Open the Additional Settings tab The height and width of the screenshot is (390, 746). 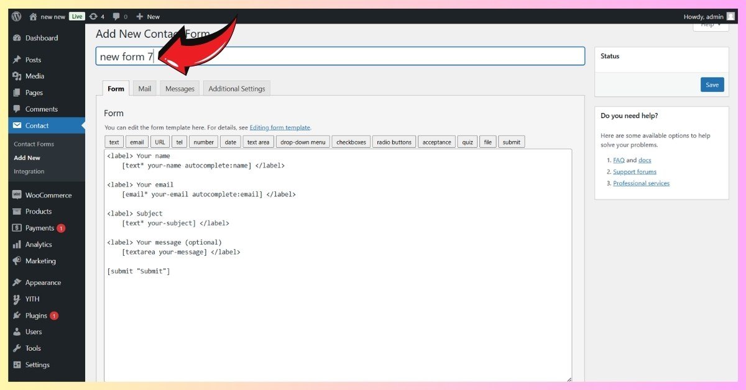tap(236, 88)
